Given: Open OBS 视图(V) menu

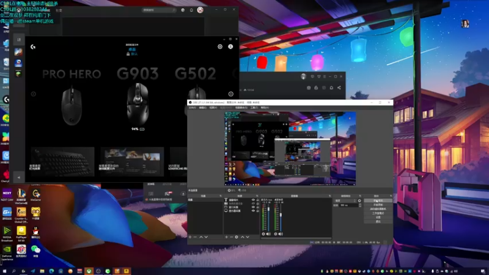Looking at the screenshot, I should point(213,108).
